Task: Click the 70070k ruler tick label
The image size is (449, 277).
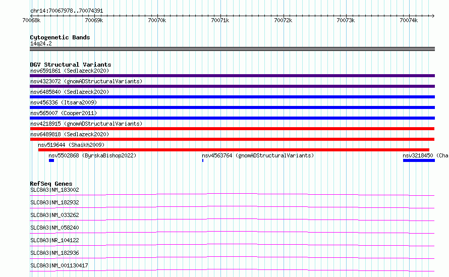Action: click(157, 20)
